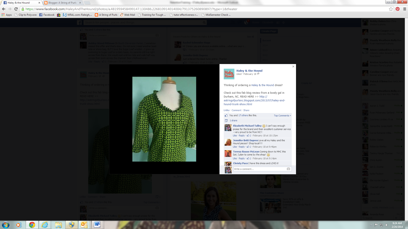Open Windows Explorer from the taskbar

click(58, 225)
